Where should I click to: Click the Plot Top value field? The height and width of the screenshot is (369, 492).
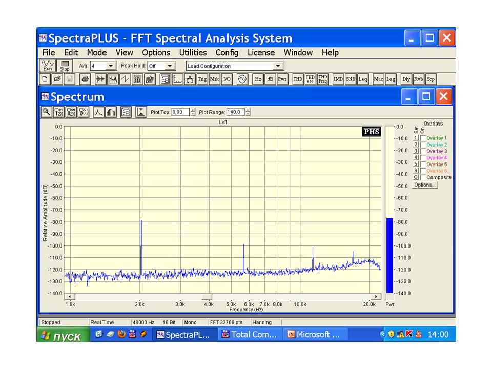point(180,112)
